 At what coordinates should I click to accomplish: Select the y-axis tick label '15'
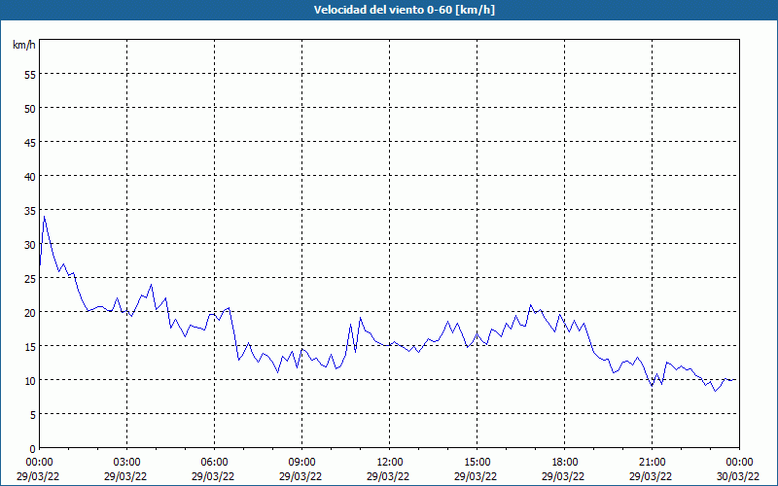pyautogui.click(x=30, y=347)
